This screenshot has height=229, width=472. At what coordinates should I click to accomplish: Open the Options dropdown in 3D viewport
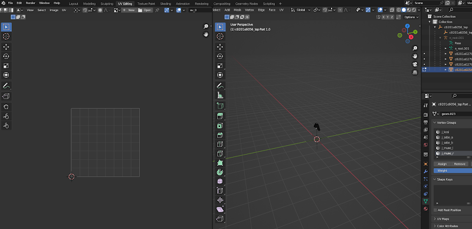(x=411, y=17)
